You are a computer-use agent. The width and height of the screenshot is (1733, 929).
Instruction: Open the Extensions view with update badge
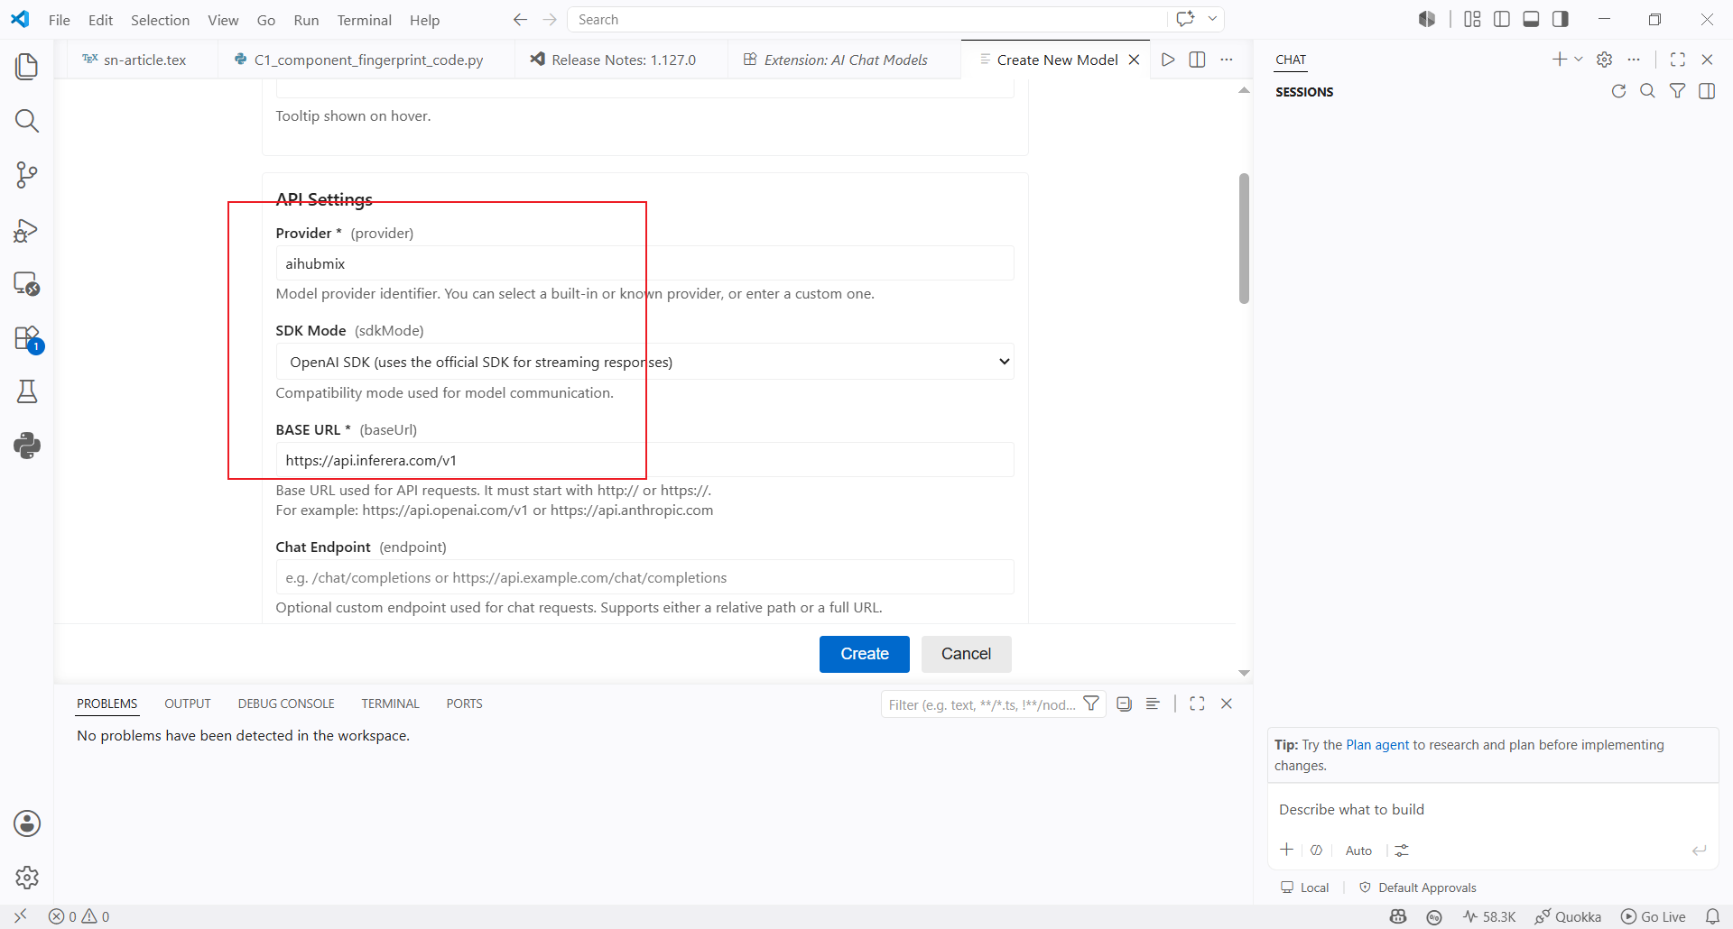(27, 339)
